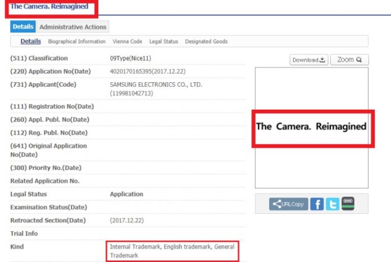This screenshot has height=262, width=391.
Task: Click '(260) Appl. Publ. No(Date)' label
Action: click(49, 120)
